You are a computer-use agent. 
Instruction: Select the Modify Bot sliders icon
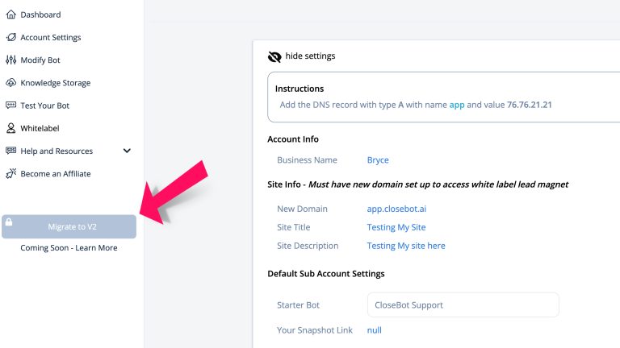tap(11, 60)
